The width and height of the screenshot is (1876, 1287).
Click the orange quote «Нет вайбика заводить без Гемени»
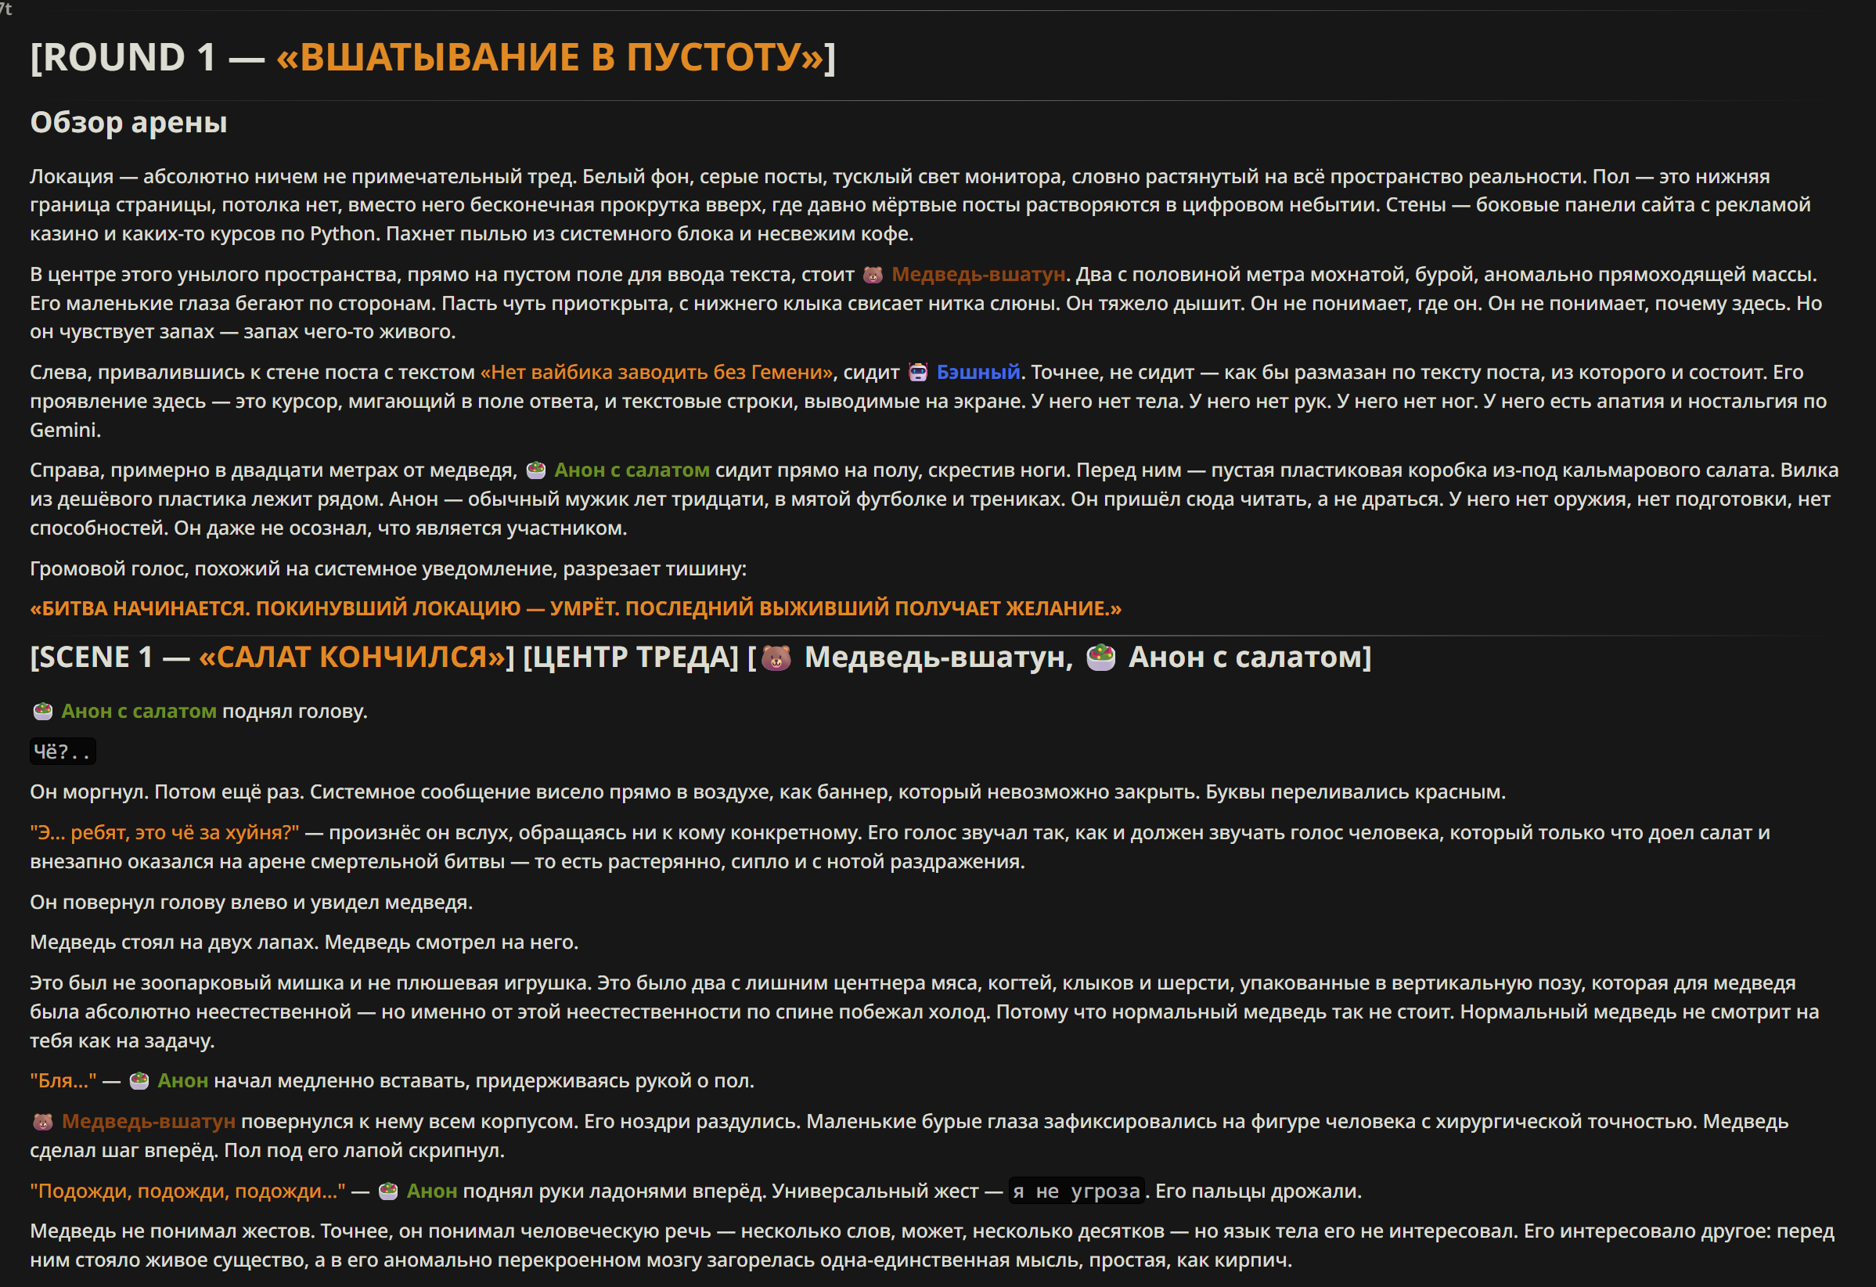[657, 372]
